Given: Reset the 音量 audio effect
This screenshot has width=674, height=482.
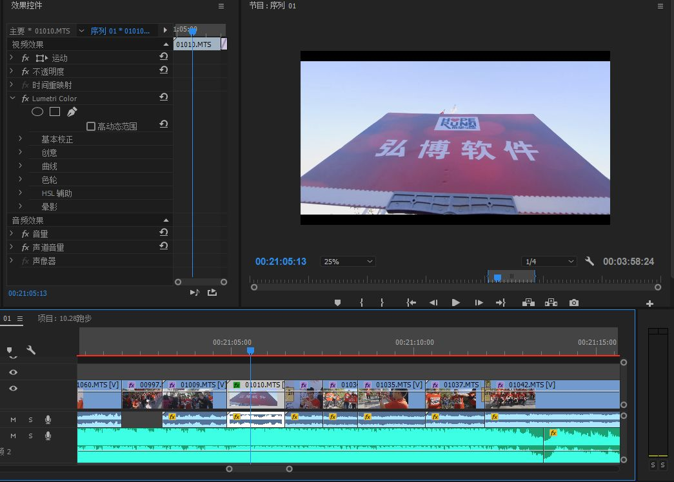Looking at the screenshot, I should (163, 233).
